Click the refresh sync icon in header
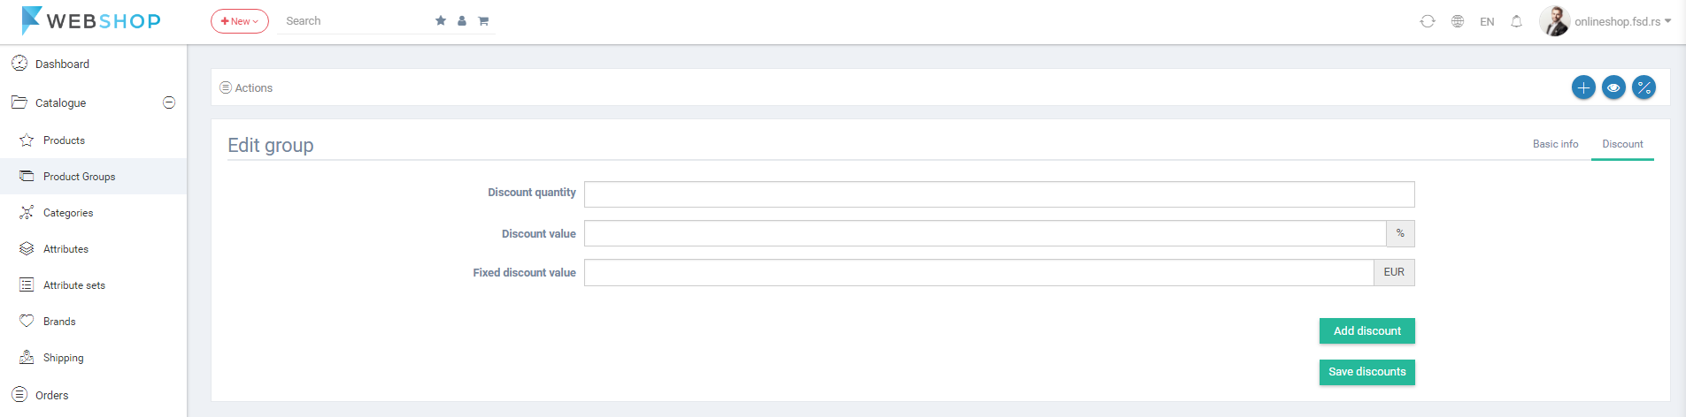 (1428, 21)
